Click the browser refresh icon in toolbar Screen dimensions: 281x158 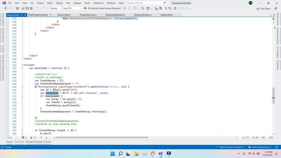135,8
